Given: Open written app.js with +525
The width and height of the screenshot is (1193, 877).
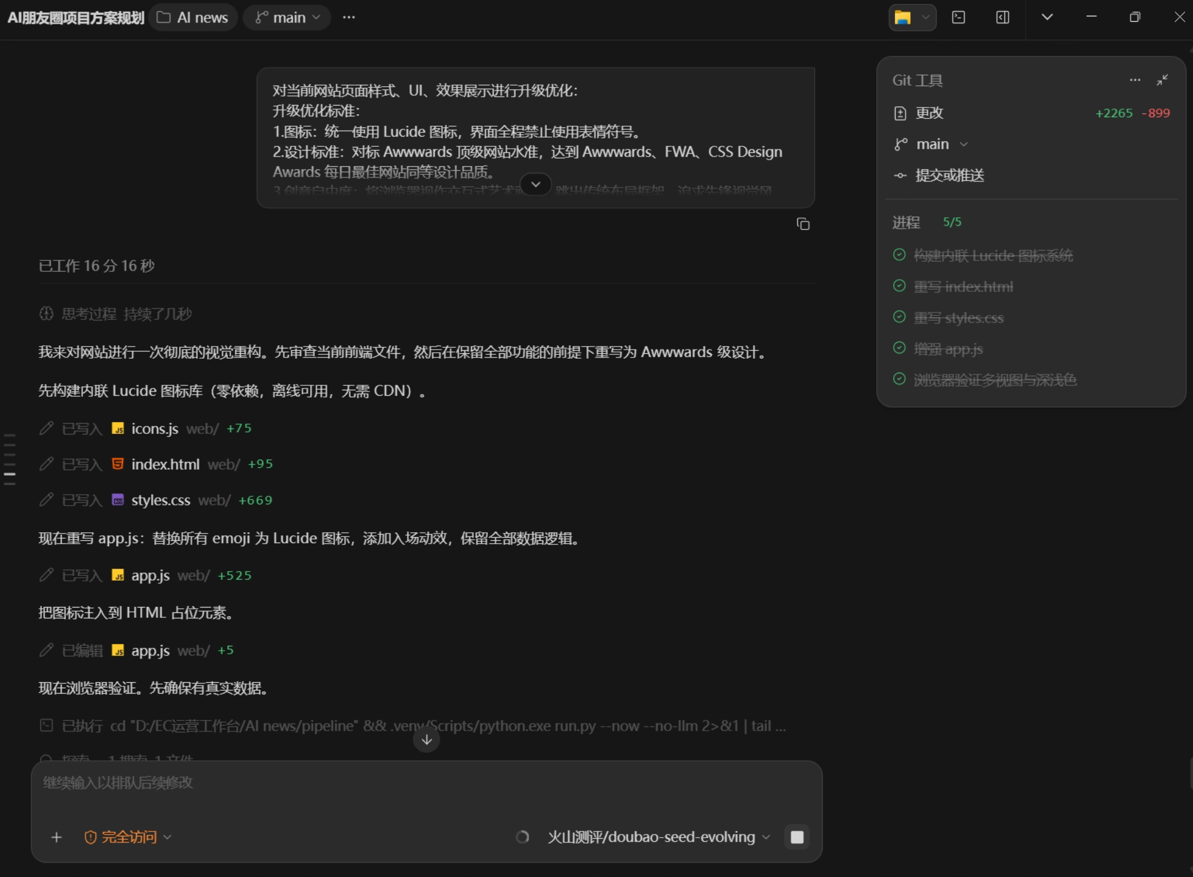Looking at the screenshot, I should tap(150, 575).
